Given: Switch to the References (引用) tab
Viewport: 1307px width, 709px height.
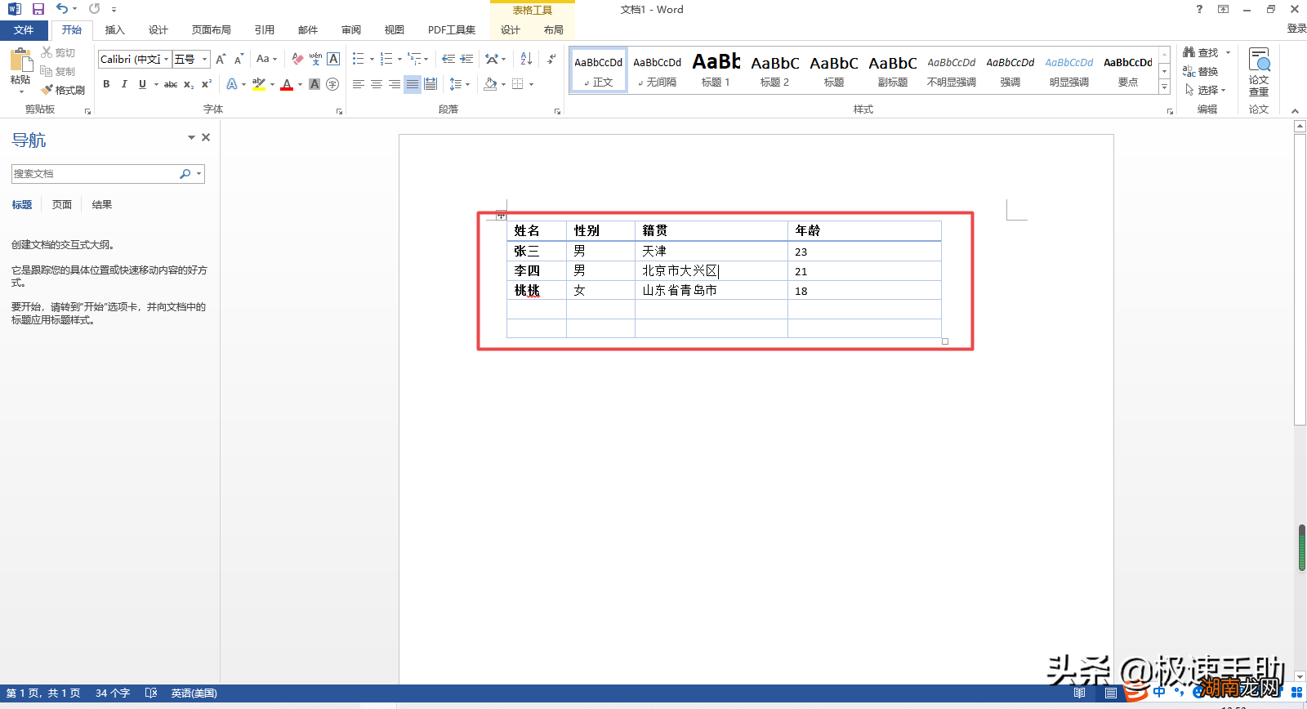Looking at the screenshot, I should 265,30.
